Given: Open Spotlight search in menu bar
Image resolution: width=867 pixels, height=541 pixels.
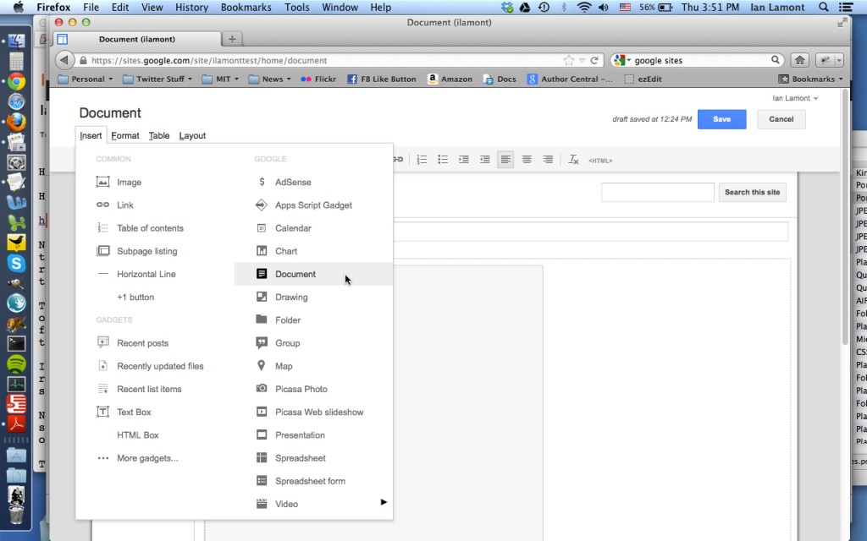Looking at the screenshot, I should 823,7.
